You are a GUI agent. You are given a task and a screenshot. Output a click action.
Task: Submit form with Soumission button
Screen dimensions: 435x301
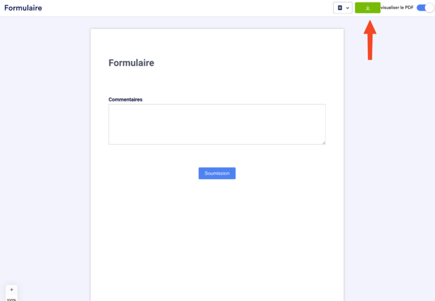coord(217,174)
